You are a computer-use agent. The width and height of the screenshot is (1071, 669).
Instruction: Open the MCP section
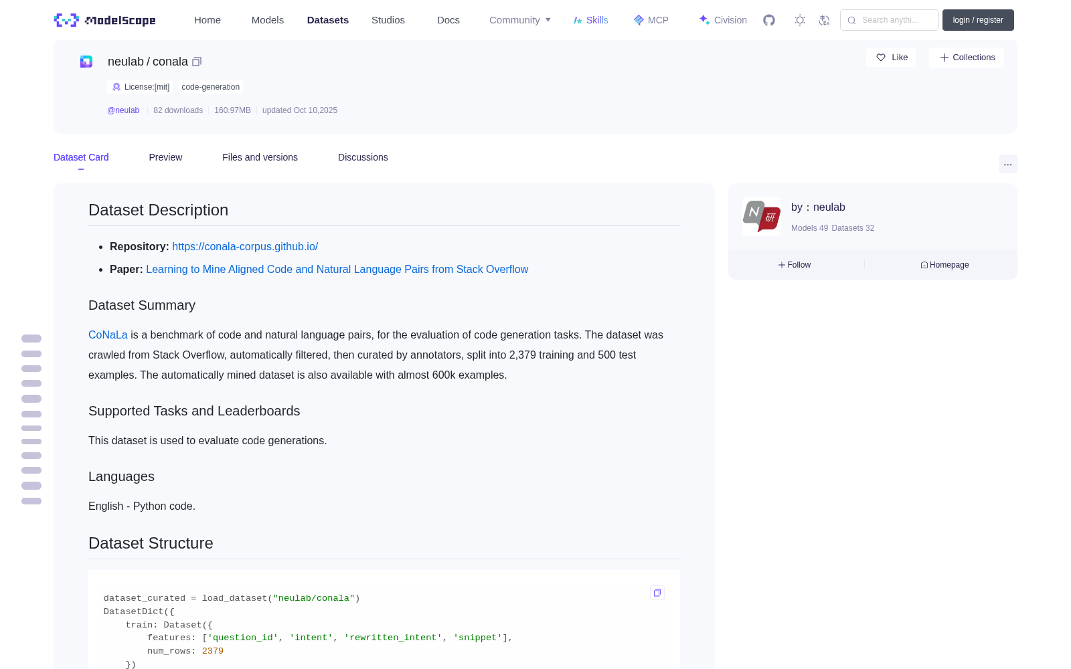pyautogui.click(x=651, y=20)
